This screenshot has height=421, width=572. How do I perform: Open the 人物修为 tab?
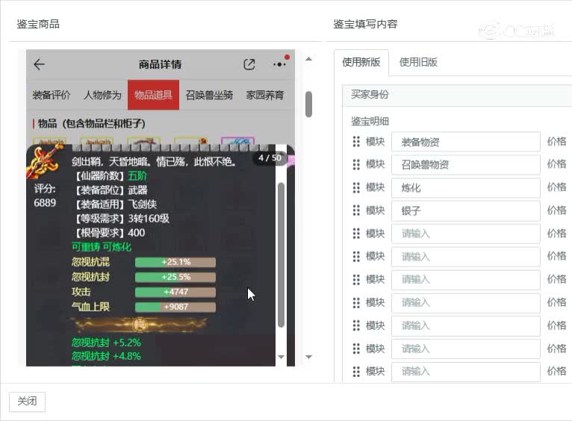[102, 95]
